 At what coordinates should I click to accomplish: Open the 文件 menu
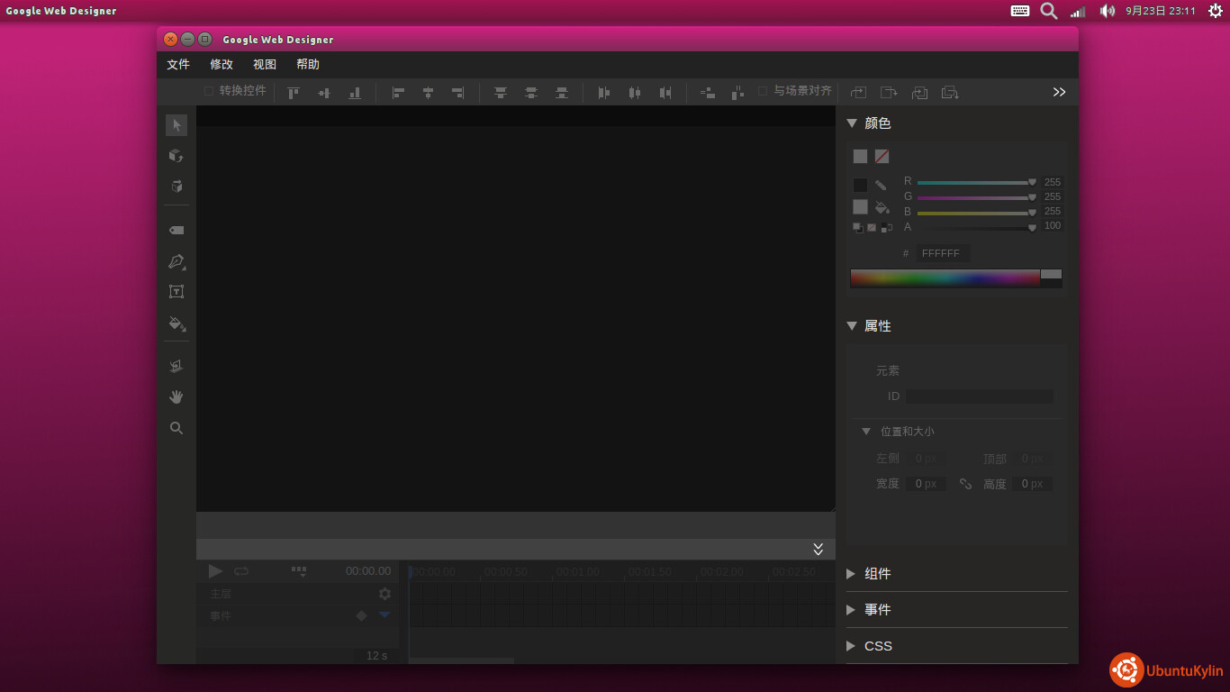coord(178,65)
